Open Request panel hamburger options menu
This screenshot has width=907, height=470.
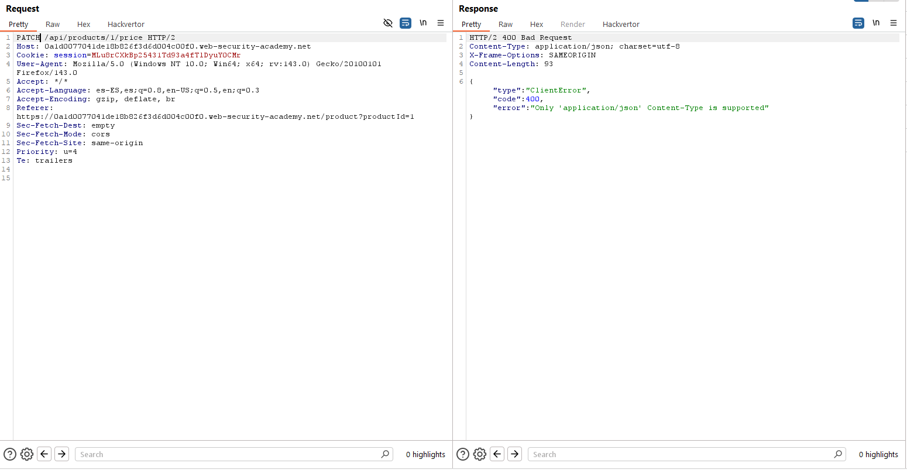pyautogui.click(x=441, y=23)
